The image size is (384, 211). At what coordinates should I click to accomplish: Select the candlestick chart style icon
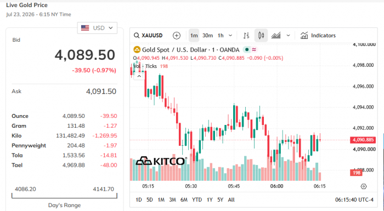(x=261, y=36)
